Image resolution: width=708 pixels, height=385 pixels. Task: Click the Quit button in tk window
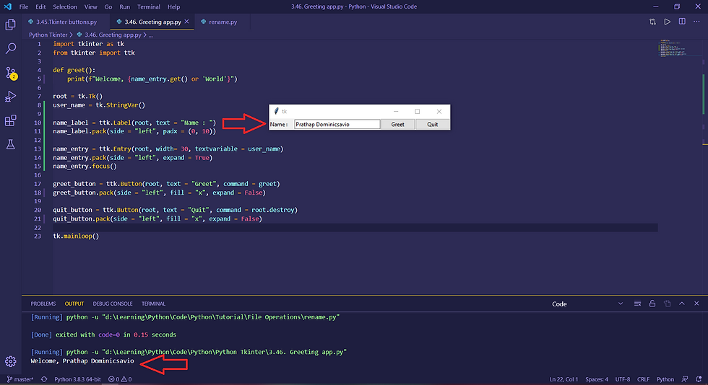point(433,125)
